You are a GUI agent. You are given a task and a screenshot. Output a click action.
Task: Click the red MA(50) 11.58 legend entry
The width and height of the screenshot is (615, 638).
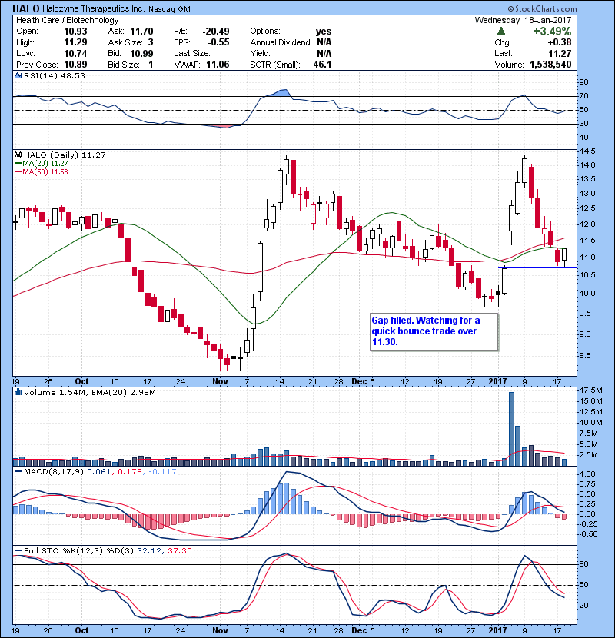41,172
